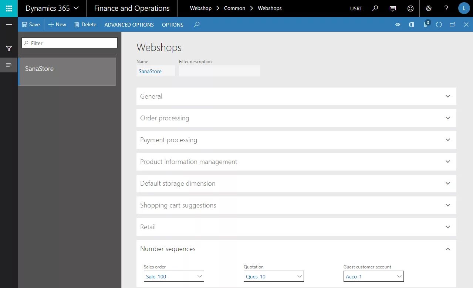Go to Webshop breadcrumb
The height and width of the screenshot is (288, 473).
click(x=200, y=8)
